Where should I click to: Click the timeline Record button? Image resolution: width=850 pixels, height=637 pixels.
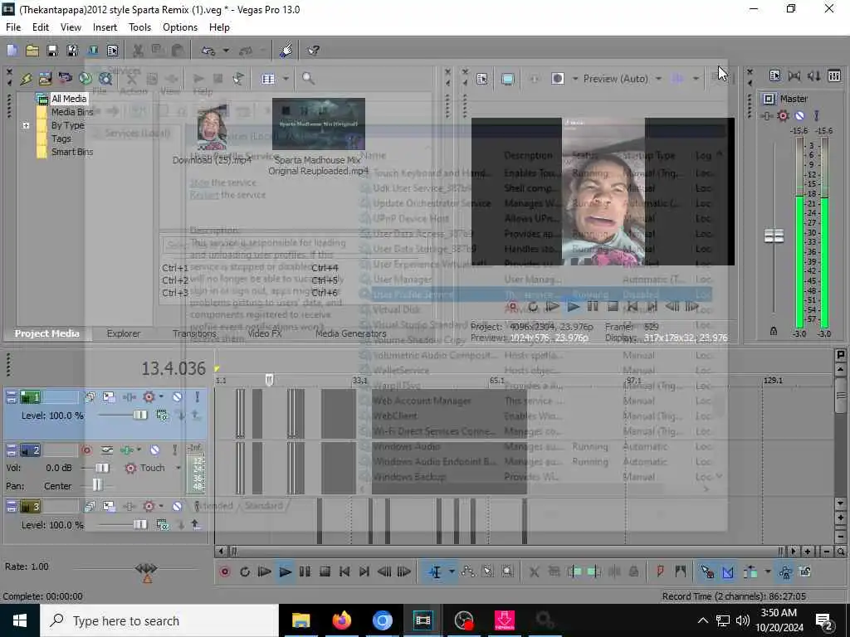[x=225, y=572]
